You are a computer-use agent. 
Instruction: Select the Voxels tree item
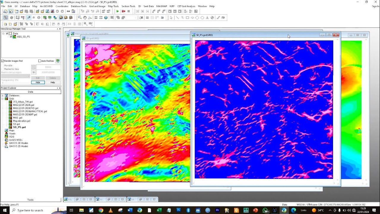click(x=12, y=133)
